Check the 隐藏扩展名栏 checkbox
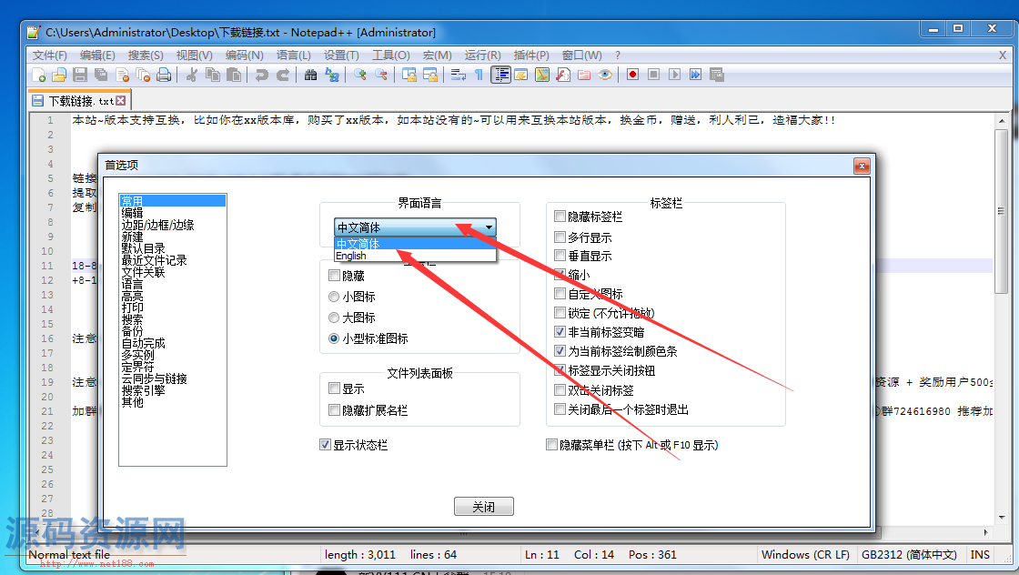 tap(334, 410)
